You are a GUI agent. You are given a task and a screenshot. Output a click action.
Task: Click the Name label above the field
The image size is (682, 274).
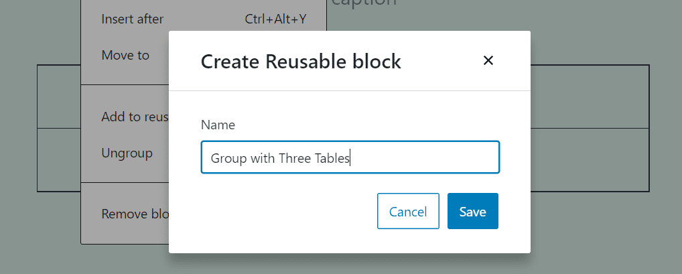click(x=218, y=125)
